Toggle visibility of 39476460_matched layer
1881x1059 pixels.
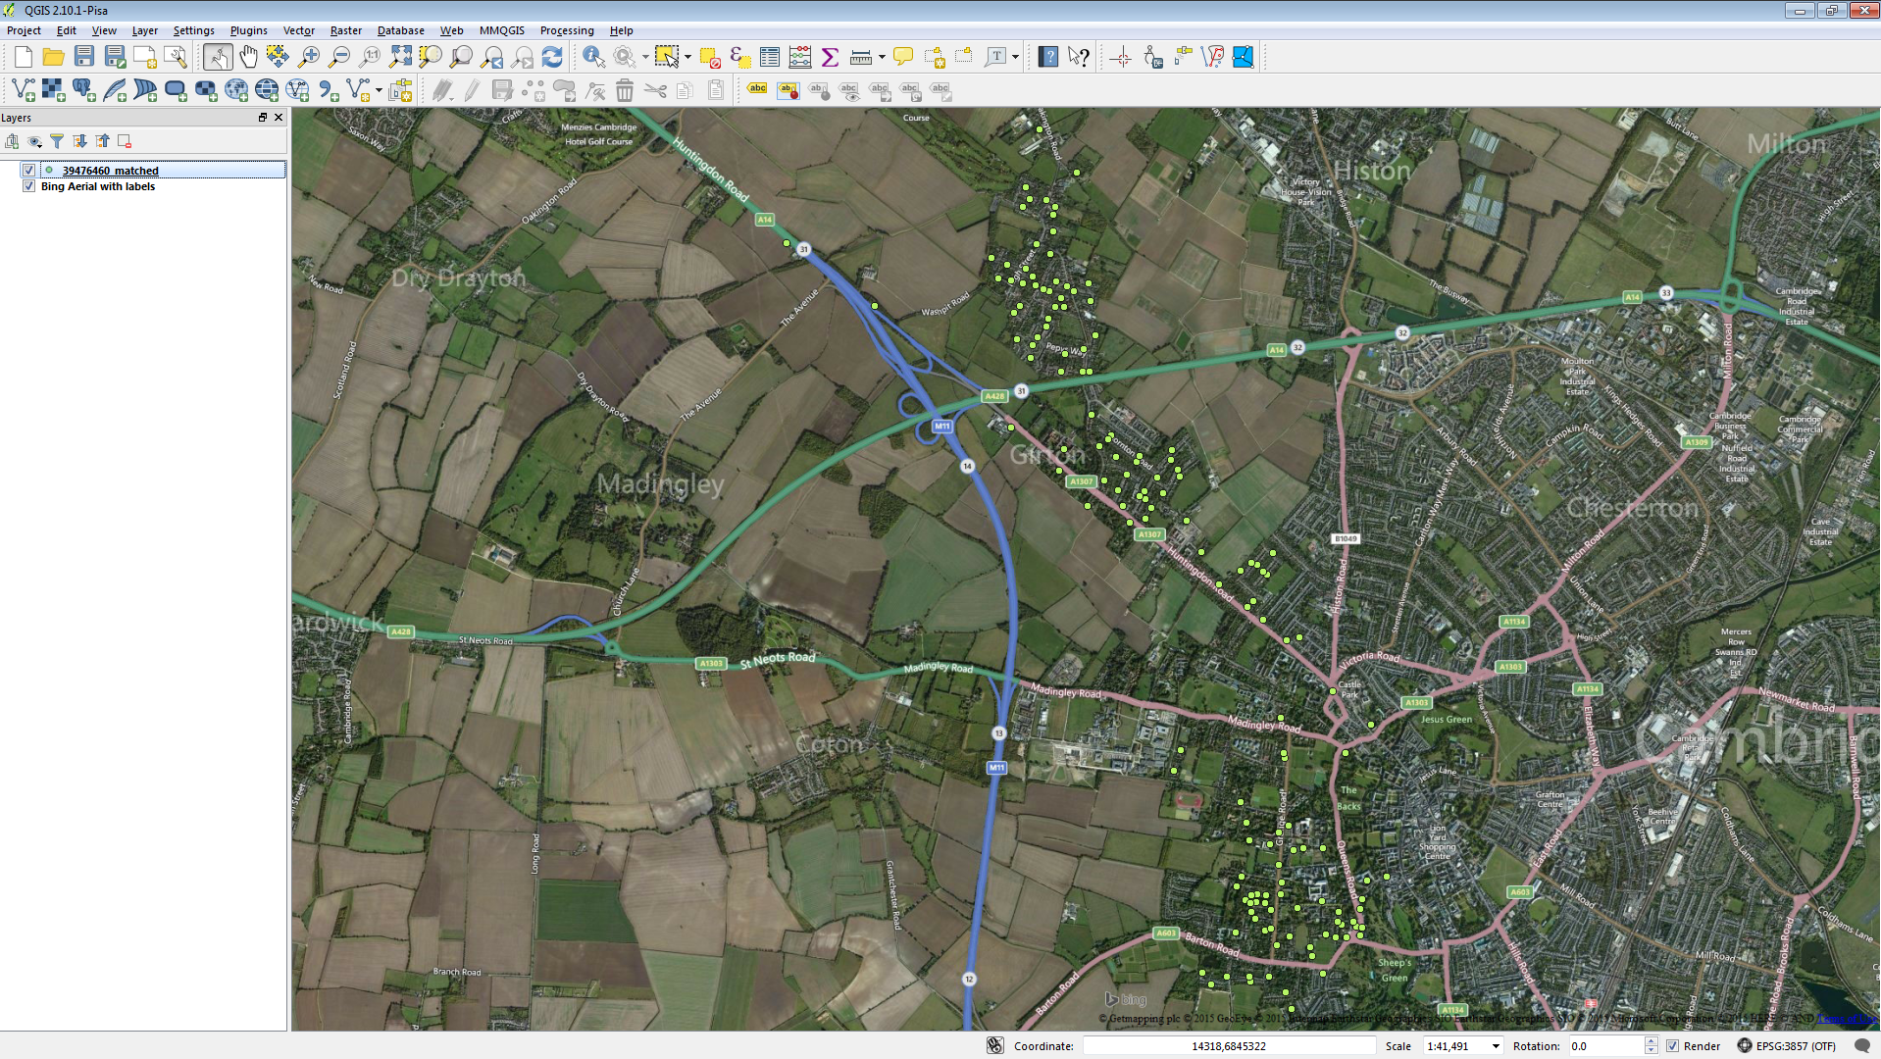28,171
